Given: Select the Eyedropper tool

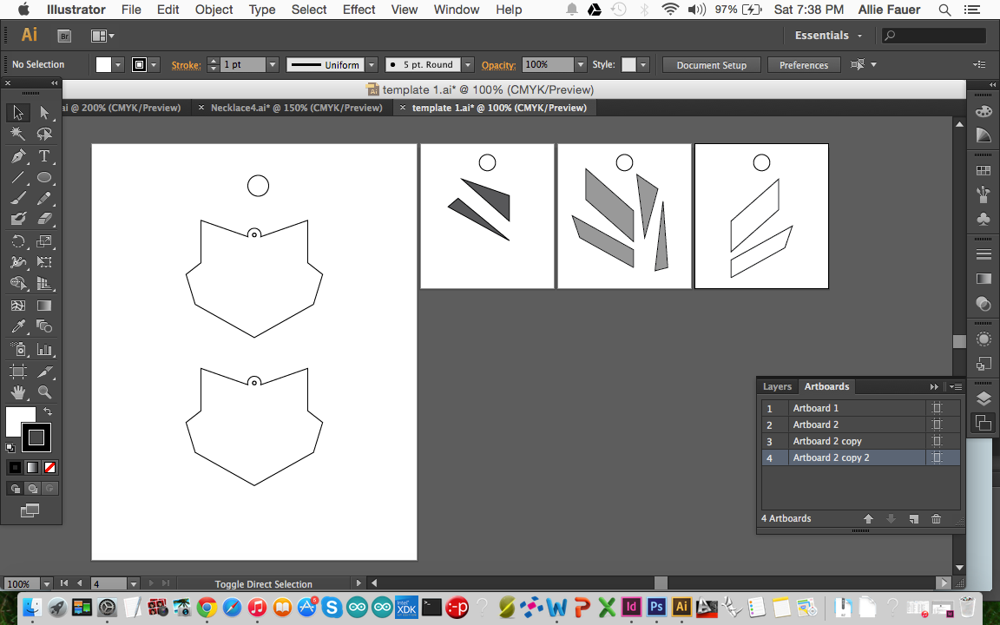Looking at the screenshot, I should click(19, 327).
